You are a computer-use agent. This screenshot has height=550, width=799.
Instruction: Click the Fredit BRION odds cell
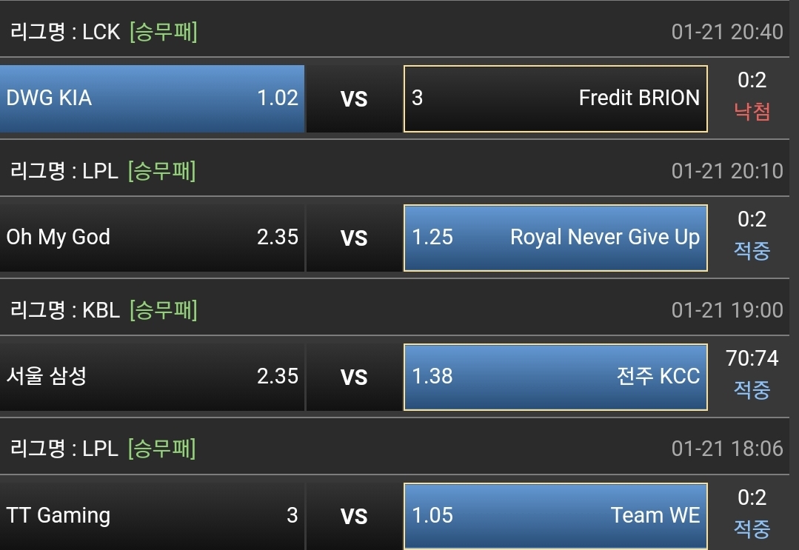click(555, 98)
